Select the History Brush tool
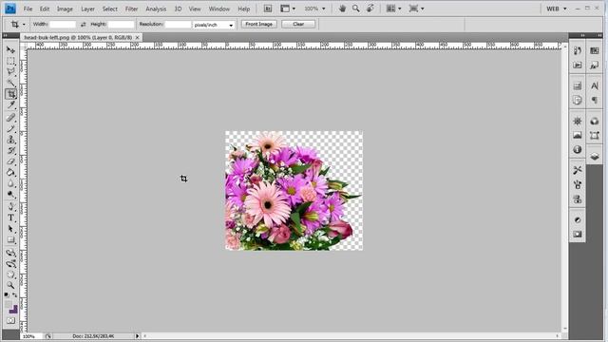The height and width of the screenshot is (342, 608). coord(10,150)
